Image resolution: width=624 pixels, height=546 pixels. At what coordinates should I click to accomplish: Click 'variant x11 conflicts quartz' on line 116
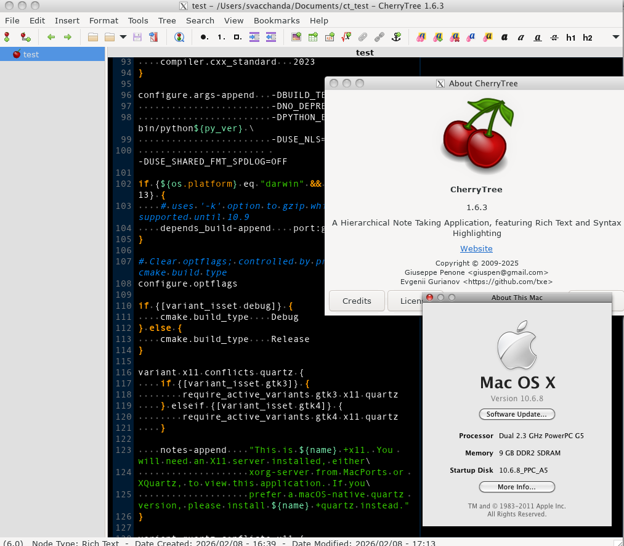[x=218, y=372]
